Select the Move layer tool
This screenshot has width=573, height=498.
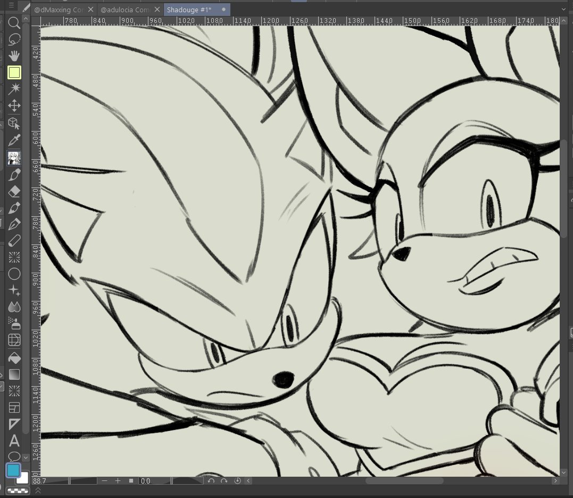pyautogui.click(x=14, y=105)
